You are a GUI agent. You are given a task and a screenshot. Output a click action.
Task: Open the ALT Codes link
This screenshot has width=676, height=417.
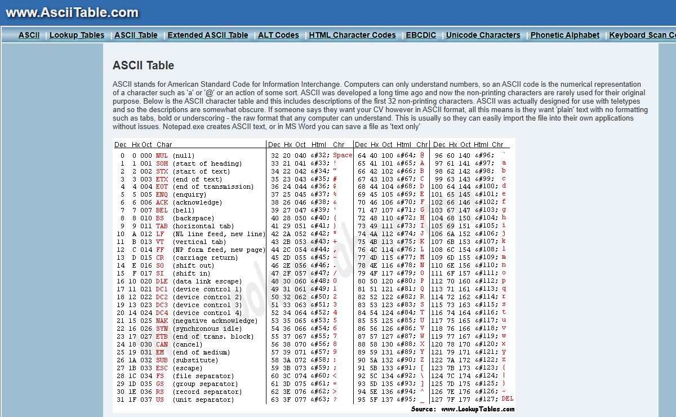pyautogui.click(x=278, y=35)
